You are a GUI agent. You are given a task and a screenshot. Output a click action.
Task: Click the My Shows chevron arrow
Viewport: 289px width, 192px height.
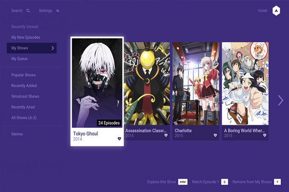pyautogui.click(x=53, y=48)
